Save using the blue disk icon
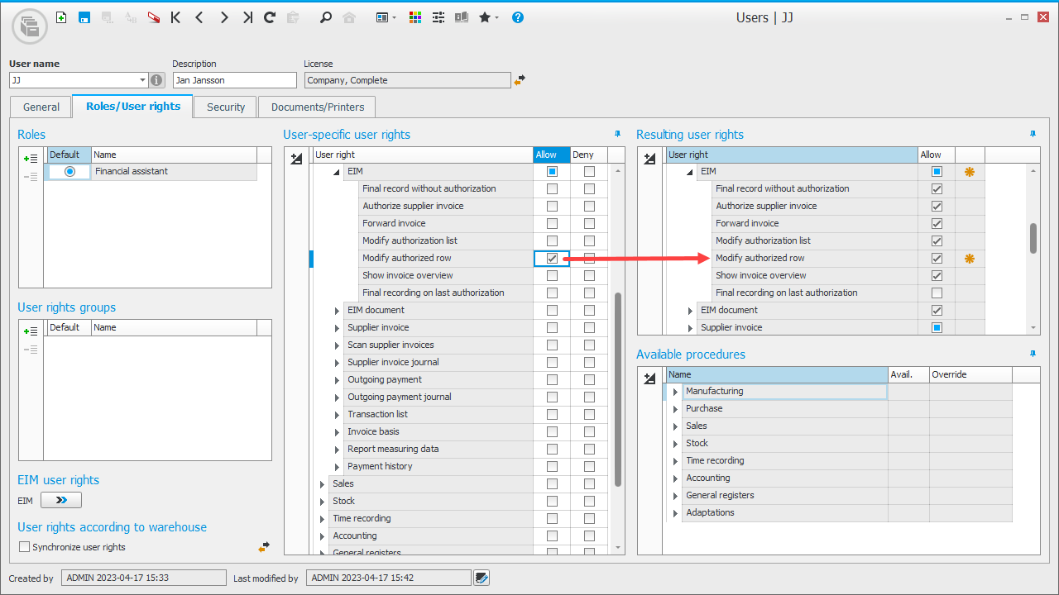The image size is (1059, 595). click(84, 17)
